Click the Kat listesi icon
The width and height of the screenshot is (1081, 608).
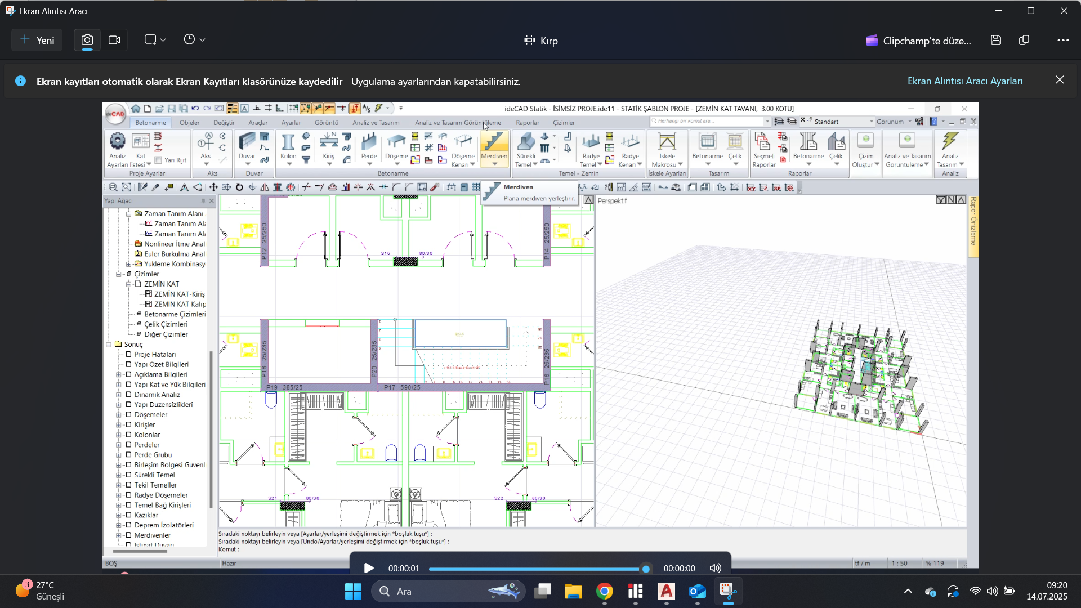click(141, 141)
